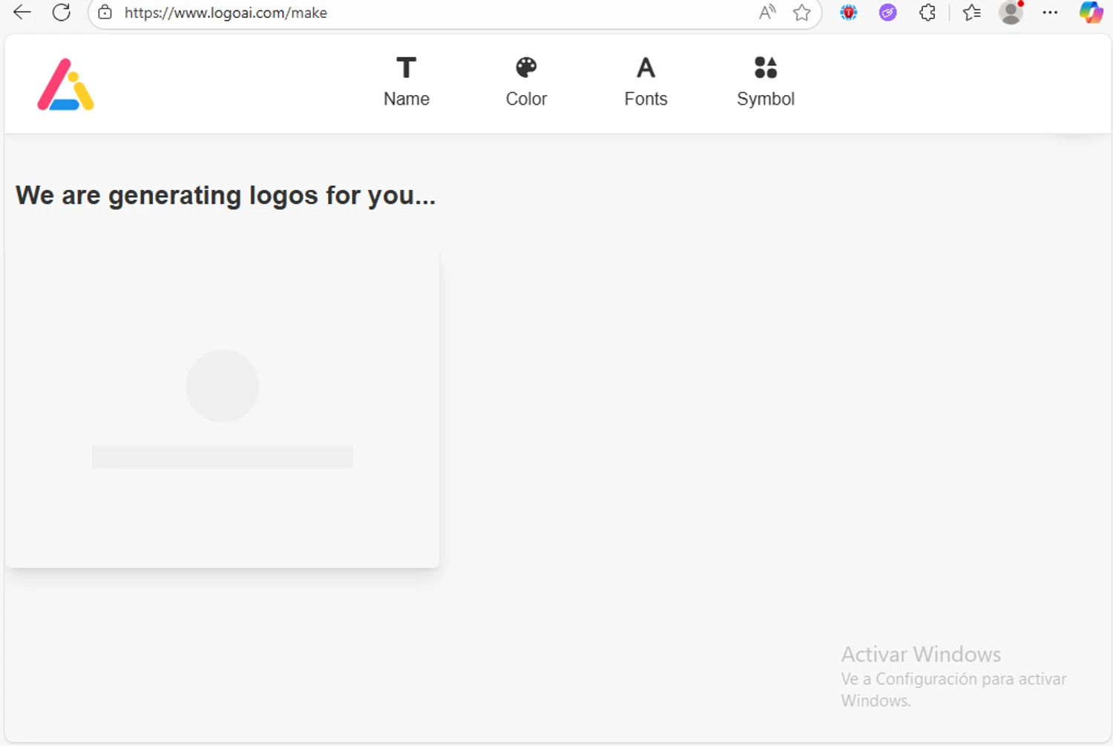Launch the Copilot sidebar
The height and width of the screenshot is (746, 1113).
[1091, 13]
